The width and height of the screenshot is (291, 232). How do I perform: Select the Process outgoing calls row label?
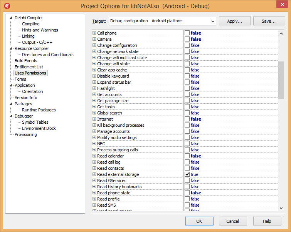coord(118,150)
